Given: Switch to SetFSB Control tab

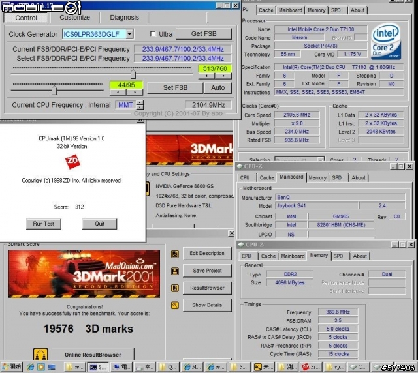Looking at the screenshot, I should 26,18.
